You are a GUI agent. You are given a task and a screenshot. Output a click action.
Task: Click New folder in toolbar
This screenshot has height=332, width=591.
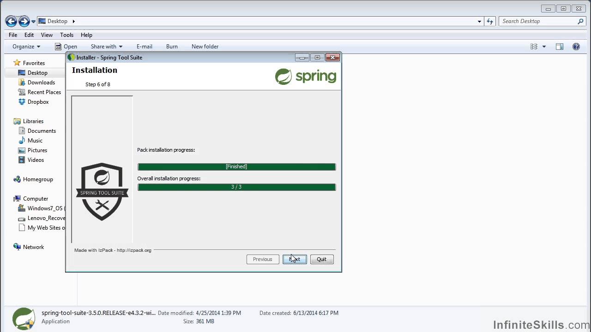205,47
